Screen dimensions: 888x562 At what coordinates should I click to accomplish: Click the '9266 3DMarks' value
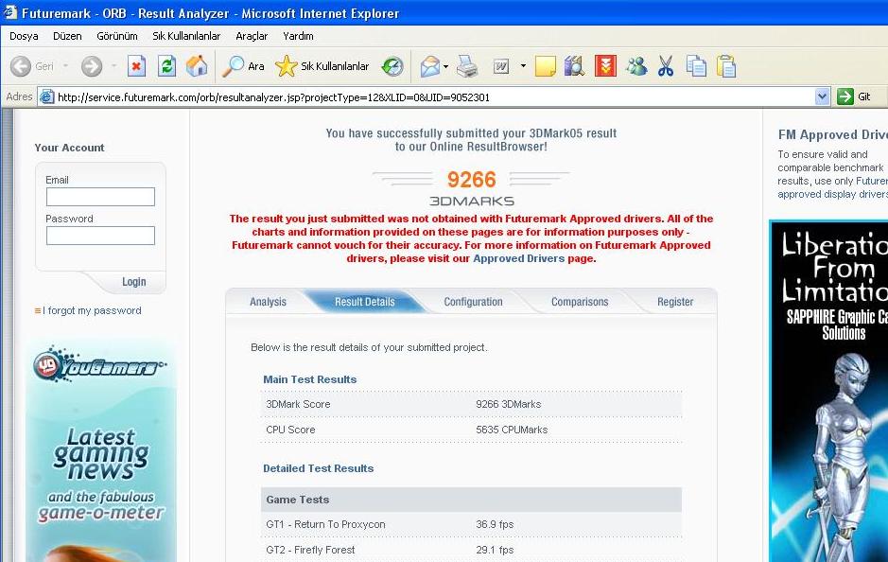pos(509,404)
